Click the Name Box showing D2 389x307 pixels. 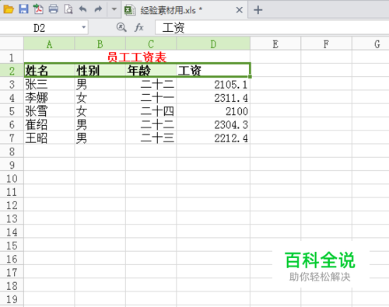(x=40, y=28)
